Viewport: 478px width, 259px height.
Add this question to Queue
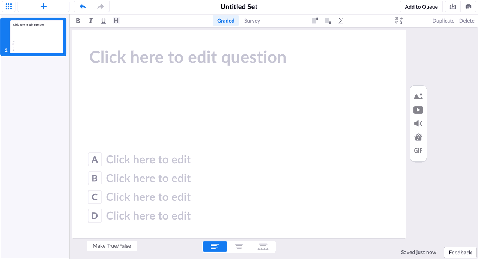click(x=421, y=6)
